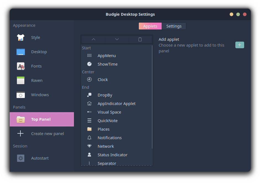Screen dimensions: 261x183
Task: Click the move applet down arrow
Action: click(x=117, y=39)
